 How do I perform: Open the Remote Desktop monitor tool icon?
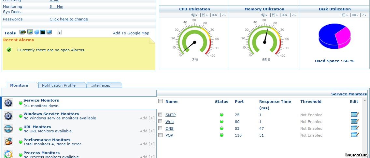click(49, 32)
